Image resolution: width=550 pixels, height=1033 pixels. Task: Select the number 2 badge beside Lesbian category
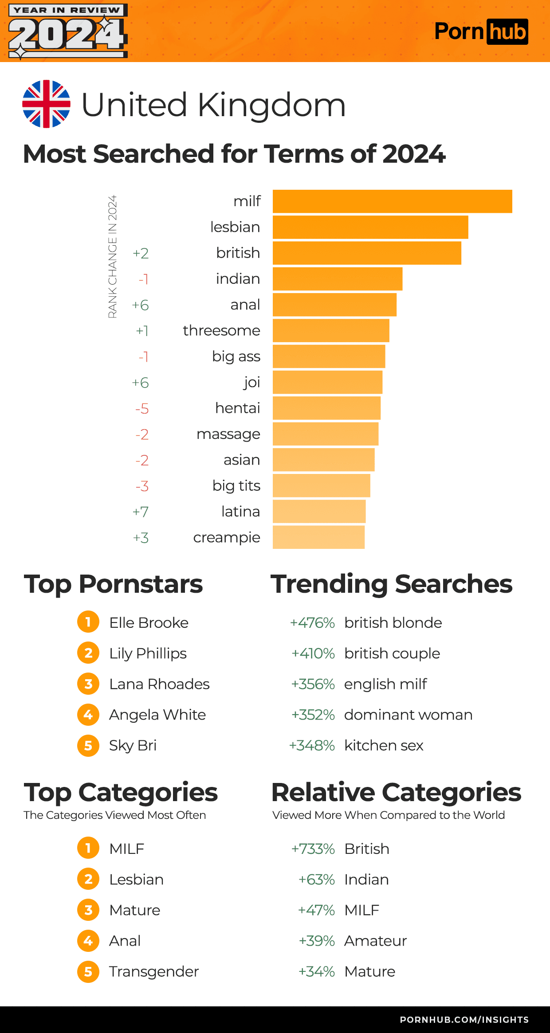88,879
